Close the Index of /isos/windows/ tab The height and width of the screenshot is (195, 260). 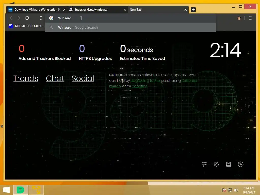[125, 10]
